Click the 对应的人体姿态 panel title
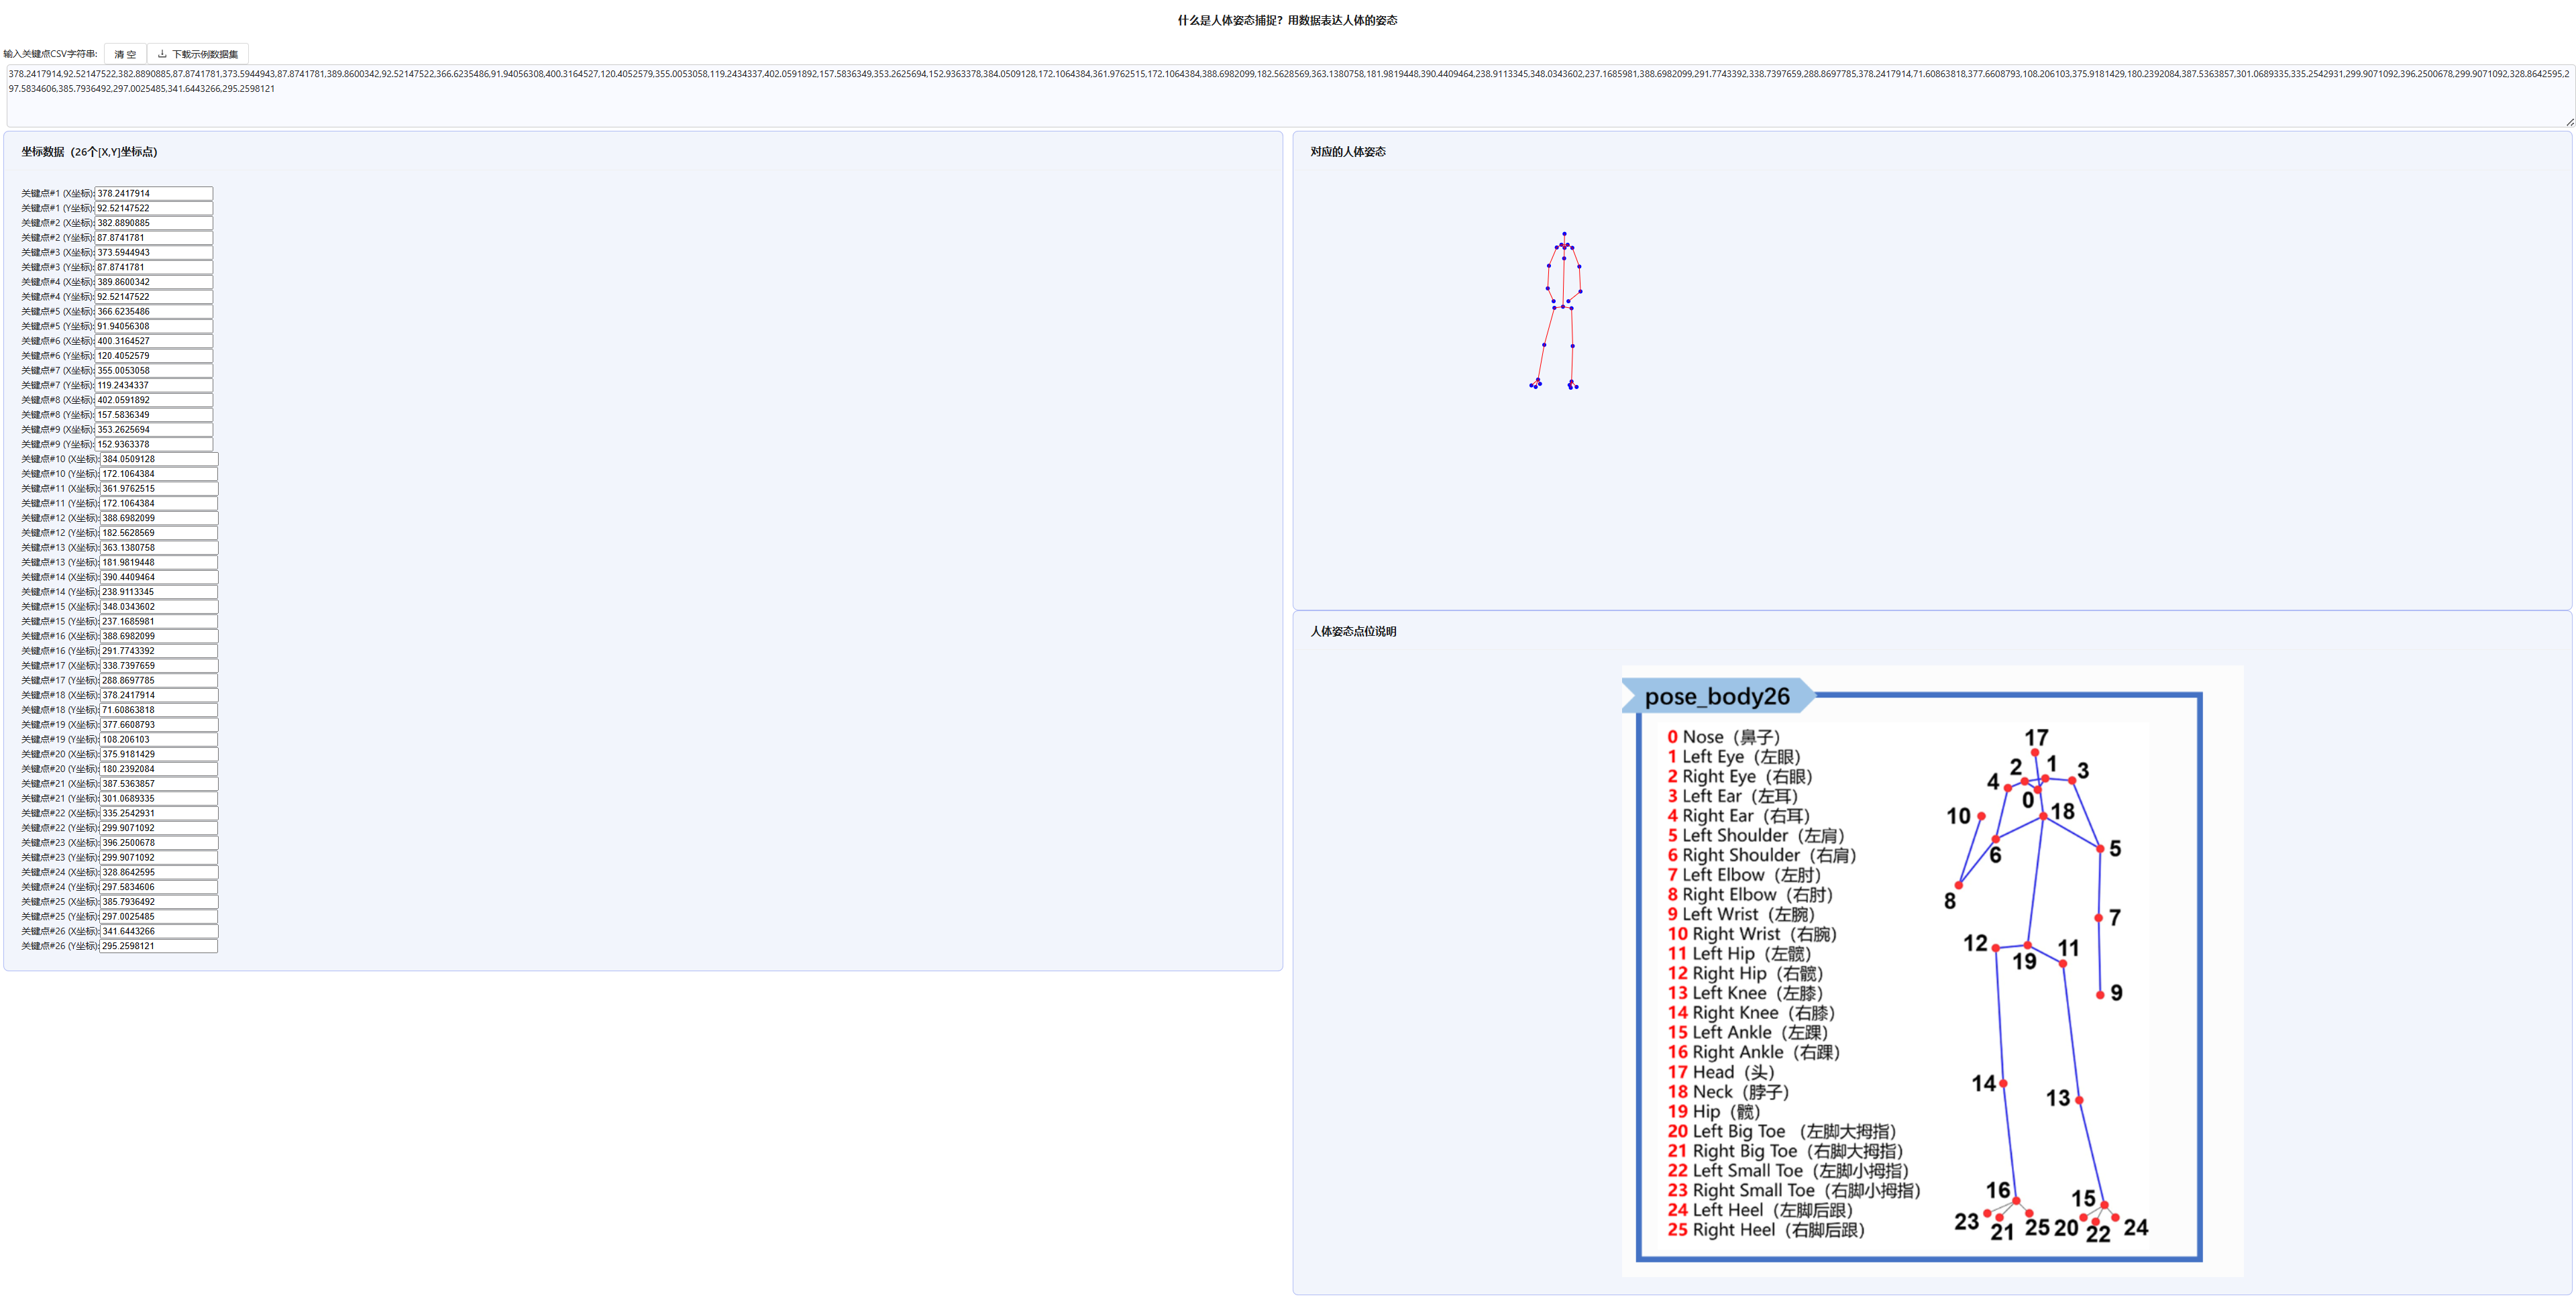2576x1312 pixels. point(1347,152)
